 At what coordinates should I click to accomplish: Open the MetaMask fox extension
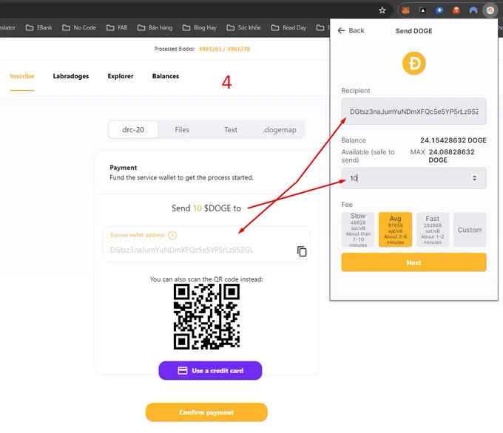(406, 10)
